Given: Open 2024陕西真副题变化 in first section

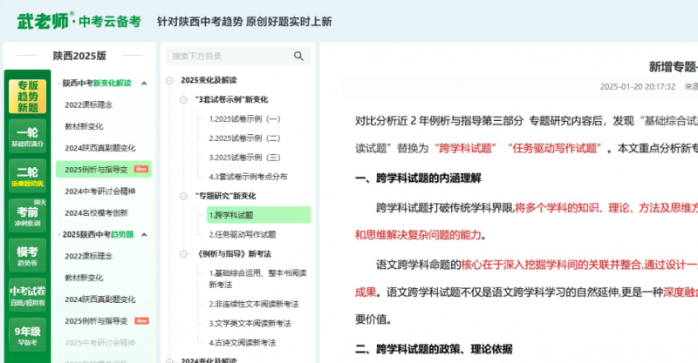Looking at the screenshot, I should pyautogui.click(x=100, y=148).
